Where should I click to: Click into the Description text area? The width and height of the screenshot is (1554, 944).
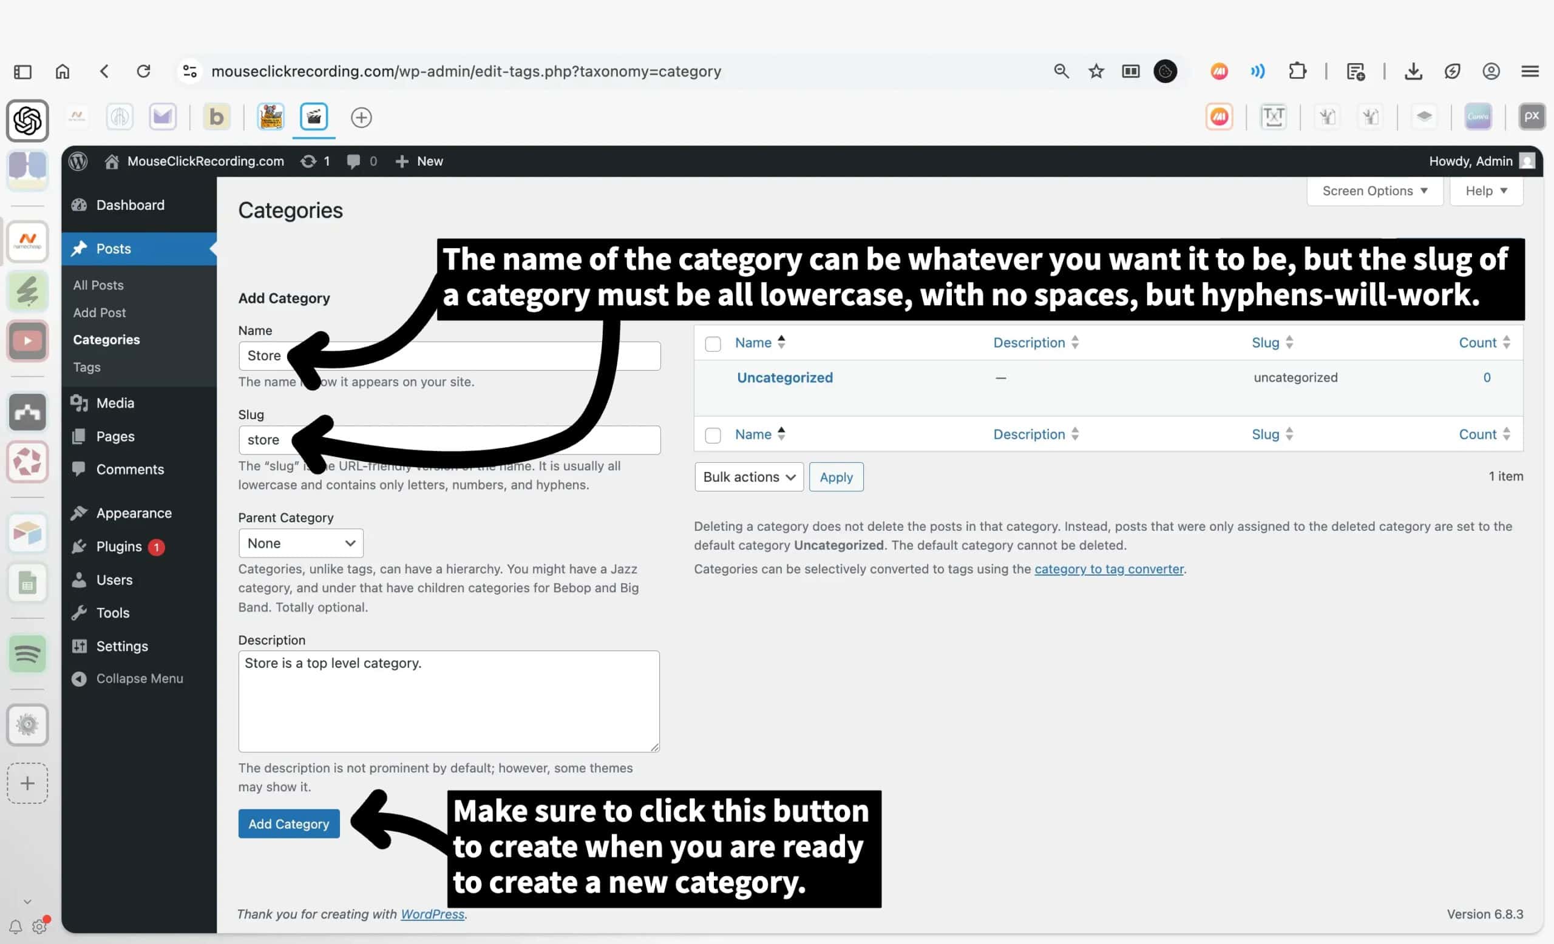pyautogui.click(x=449, y=701)
